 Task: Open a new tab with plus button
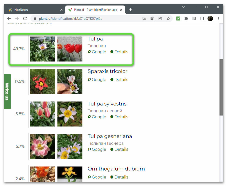point(130,10)
